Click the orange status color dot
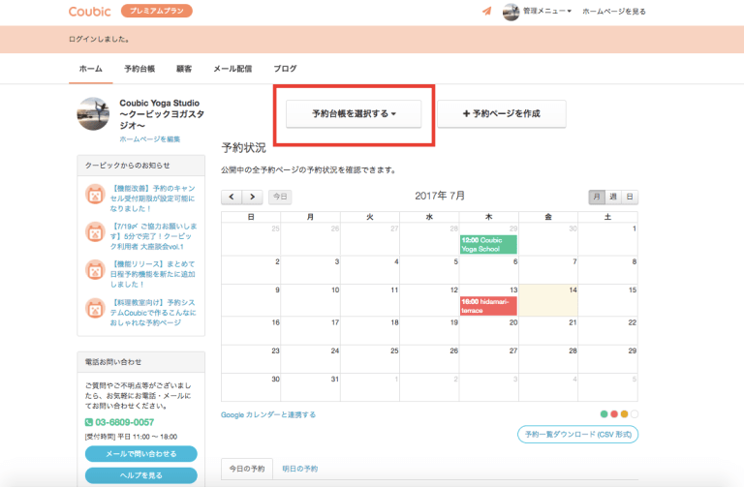 (x=625, y=414)
